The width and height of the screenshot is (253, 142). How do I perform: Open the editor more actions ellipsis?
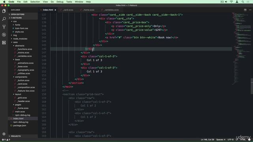250,10
